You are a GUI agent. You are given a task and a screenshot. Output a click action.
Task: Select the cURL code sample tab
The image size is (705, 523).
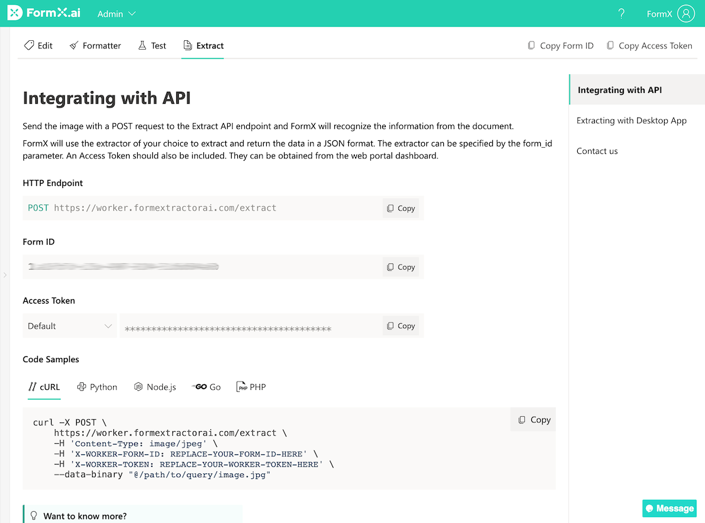pos(44,387)
